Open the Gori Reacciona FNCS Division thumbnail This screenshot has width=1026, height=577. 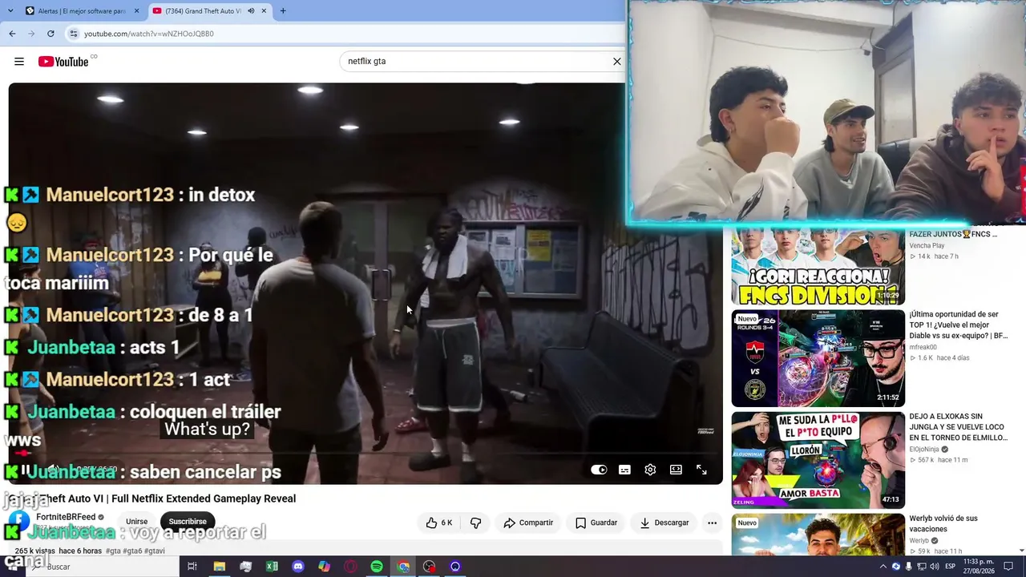point(818,265)
